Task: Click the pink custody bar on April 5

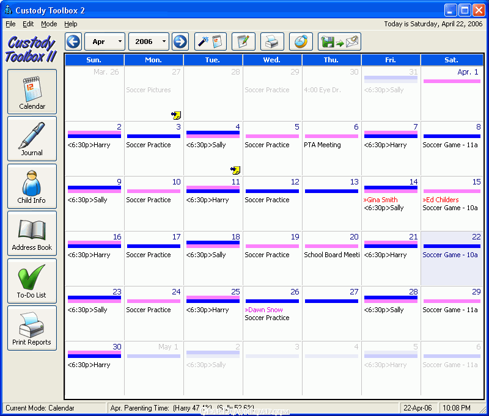Action: coord(272,136)
